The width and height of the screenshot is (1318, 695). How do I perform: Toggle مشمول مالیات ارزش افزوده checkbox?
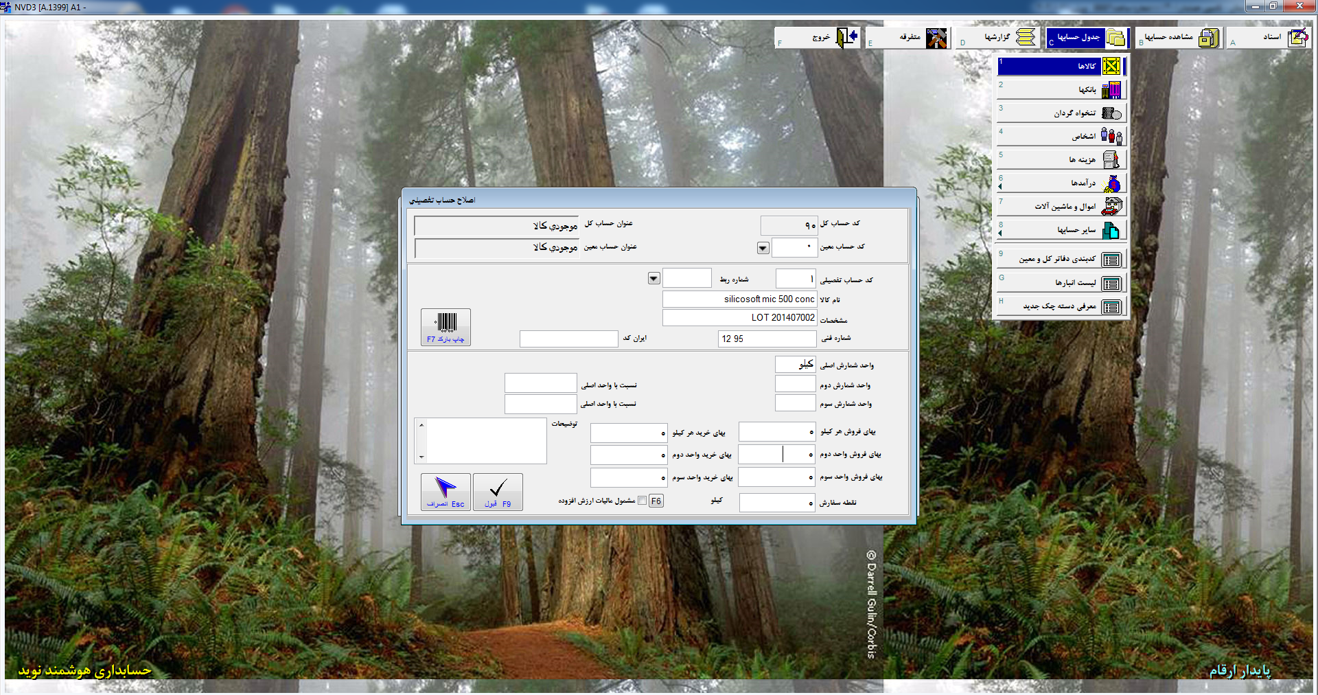coord(643,501)
